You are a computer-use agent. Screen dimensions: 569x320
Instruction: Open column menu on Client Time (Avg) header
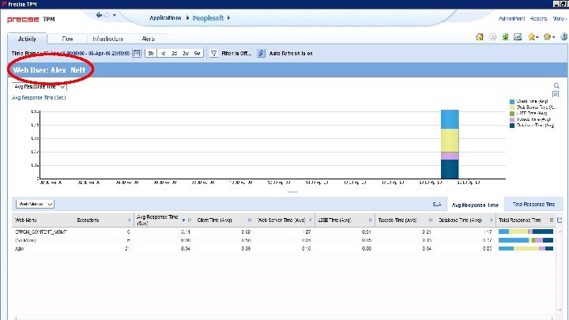pyautogui.click(x=249, y=220)
